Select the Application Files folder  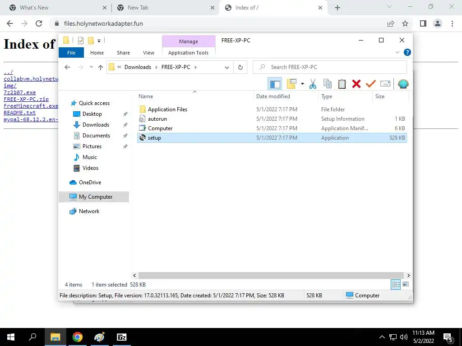[x=272, y=109]
